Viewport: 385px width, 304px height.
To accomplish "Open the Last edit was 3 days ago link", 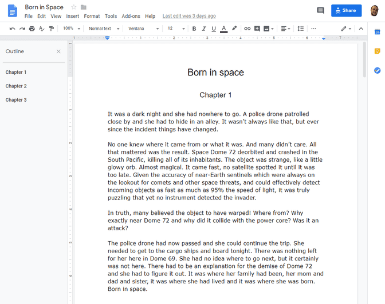I will point(189,16).
